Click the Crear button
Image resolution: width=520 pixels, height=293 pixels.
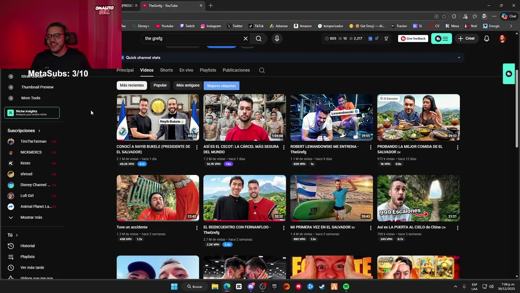pyautogui.click(x=466, y=38)
